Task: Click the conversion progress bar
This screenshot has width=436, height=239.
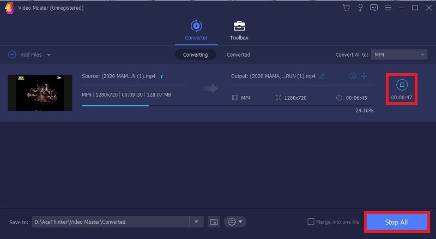Action: click(227, 105)
